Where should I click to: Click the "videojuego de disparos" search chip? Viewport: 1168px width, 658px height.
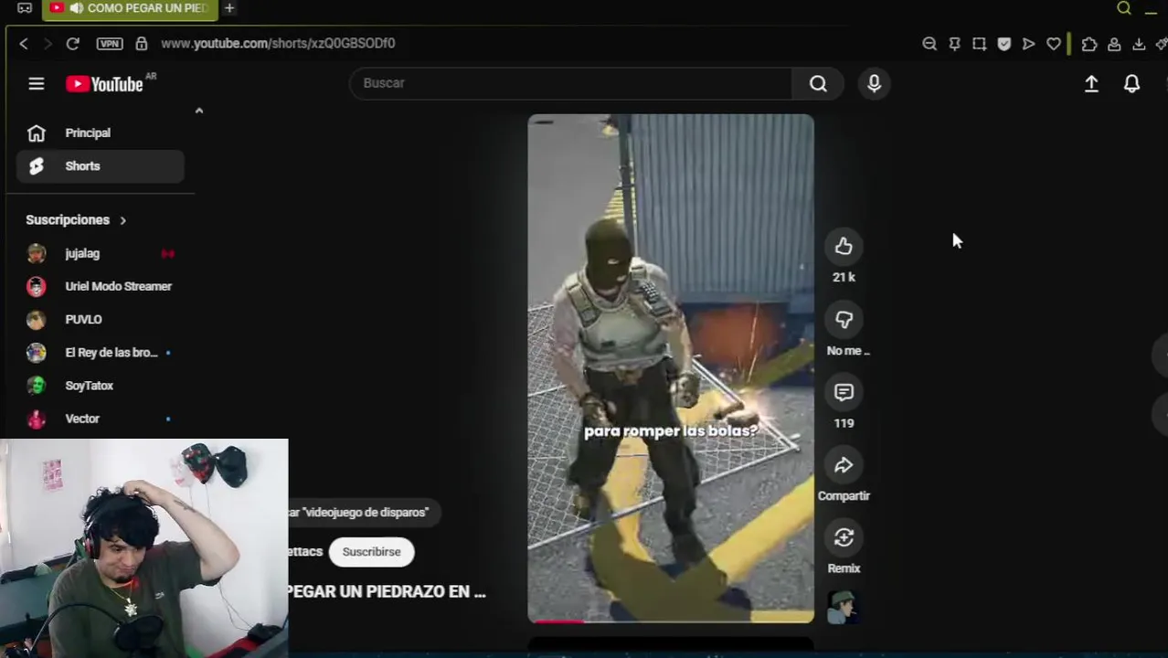pyautogui.click(x=364, y=513)
